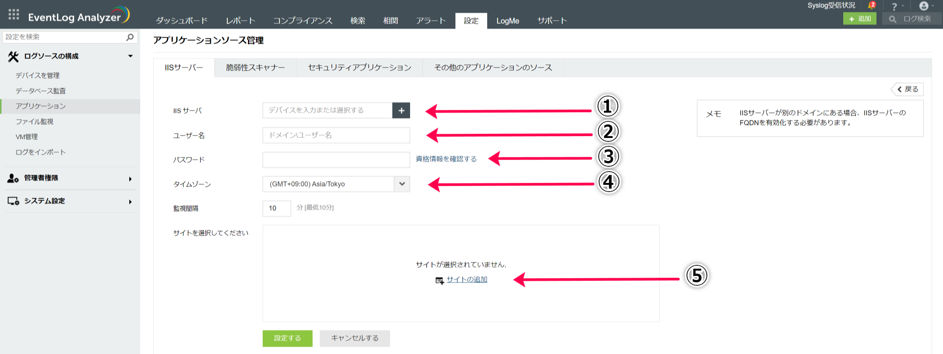Image resolution: width=943 pixels, height=354 pixels.
Task: Switch to the 脆弱性スキャナー tab
Action: tap(255, 68)
